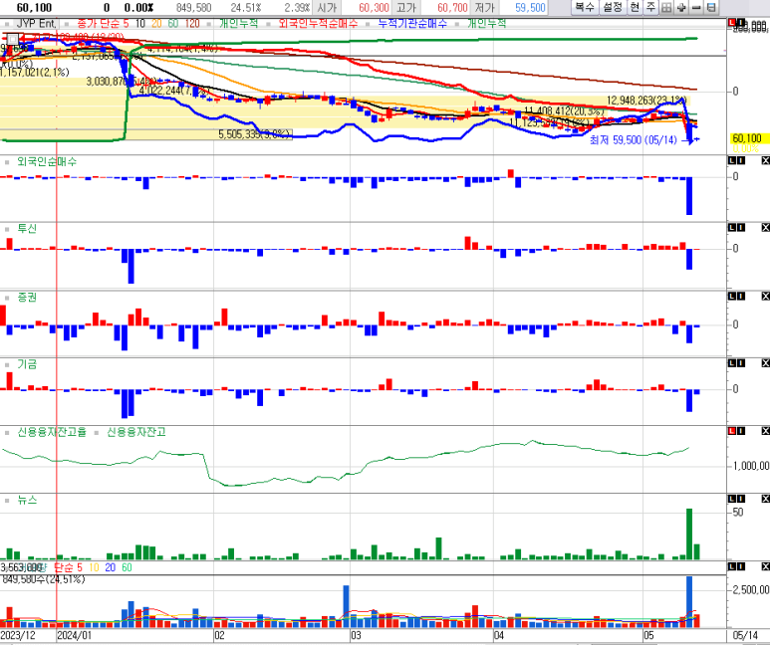Click the I icon on main price chart

[741, 23]
